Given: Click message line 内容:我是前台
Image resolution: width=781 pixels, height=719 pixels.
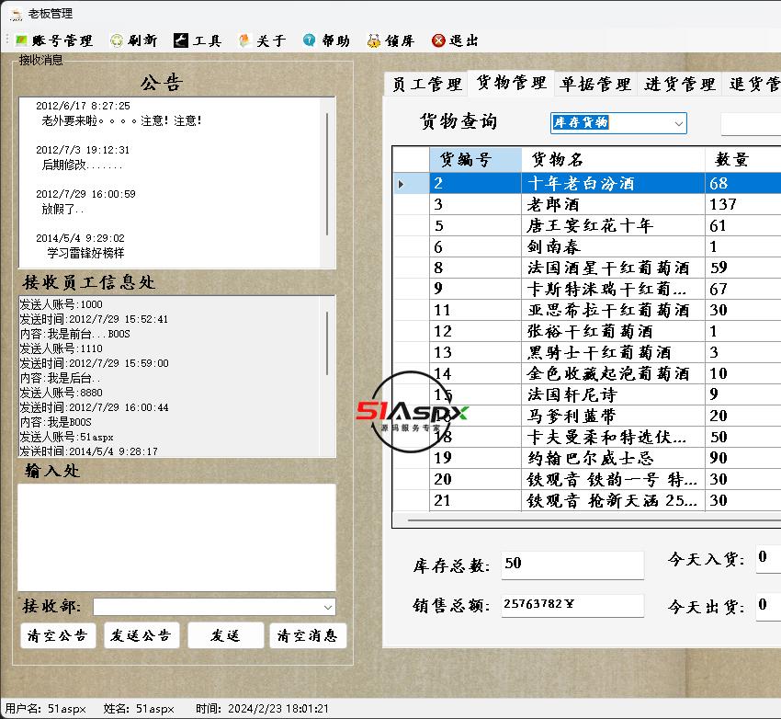Looking at the screenshot, I should click(74, 334).
